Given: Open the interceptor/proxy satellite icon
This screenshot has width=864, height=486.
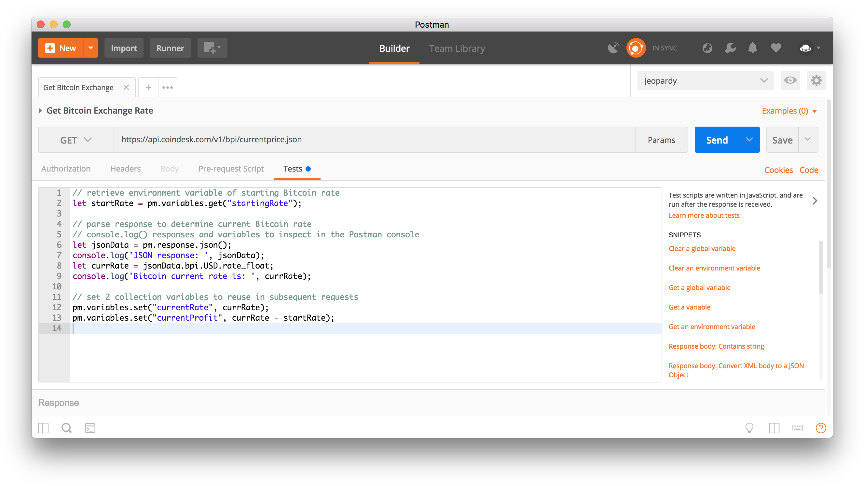Looking at the screenshot, I should pyautogui.click(x=613, y=48).
